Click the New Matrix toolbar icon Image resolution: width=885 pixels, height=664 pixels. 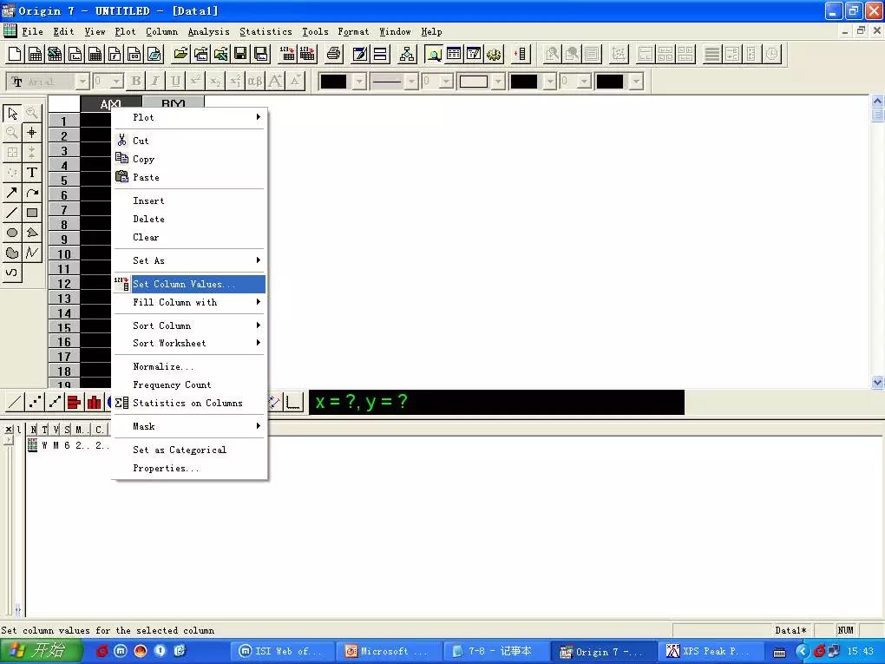pos(95,54)
